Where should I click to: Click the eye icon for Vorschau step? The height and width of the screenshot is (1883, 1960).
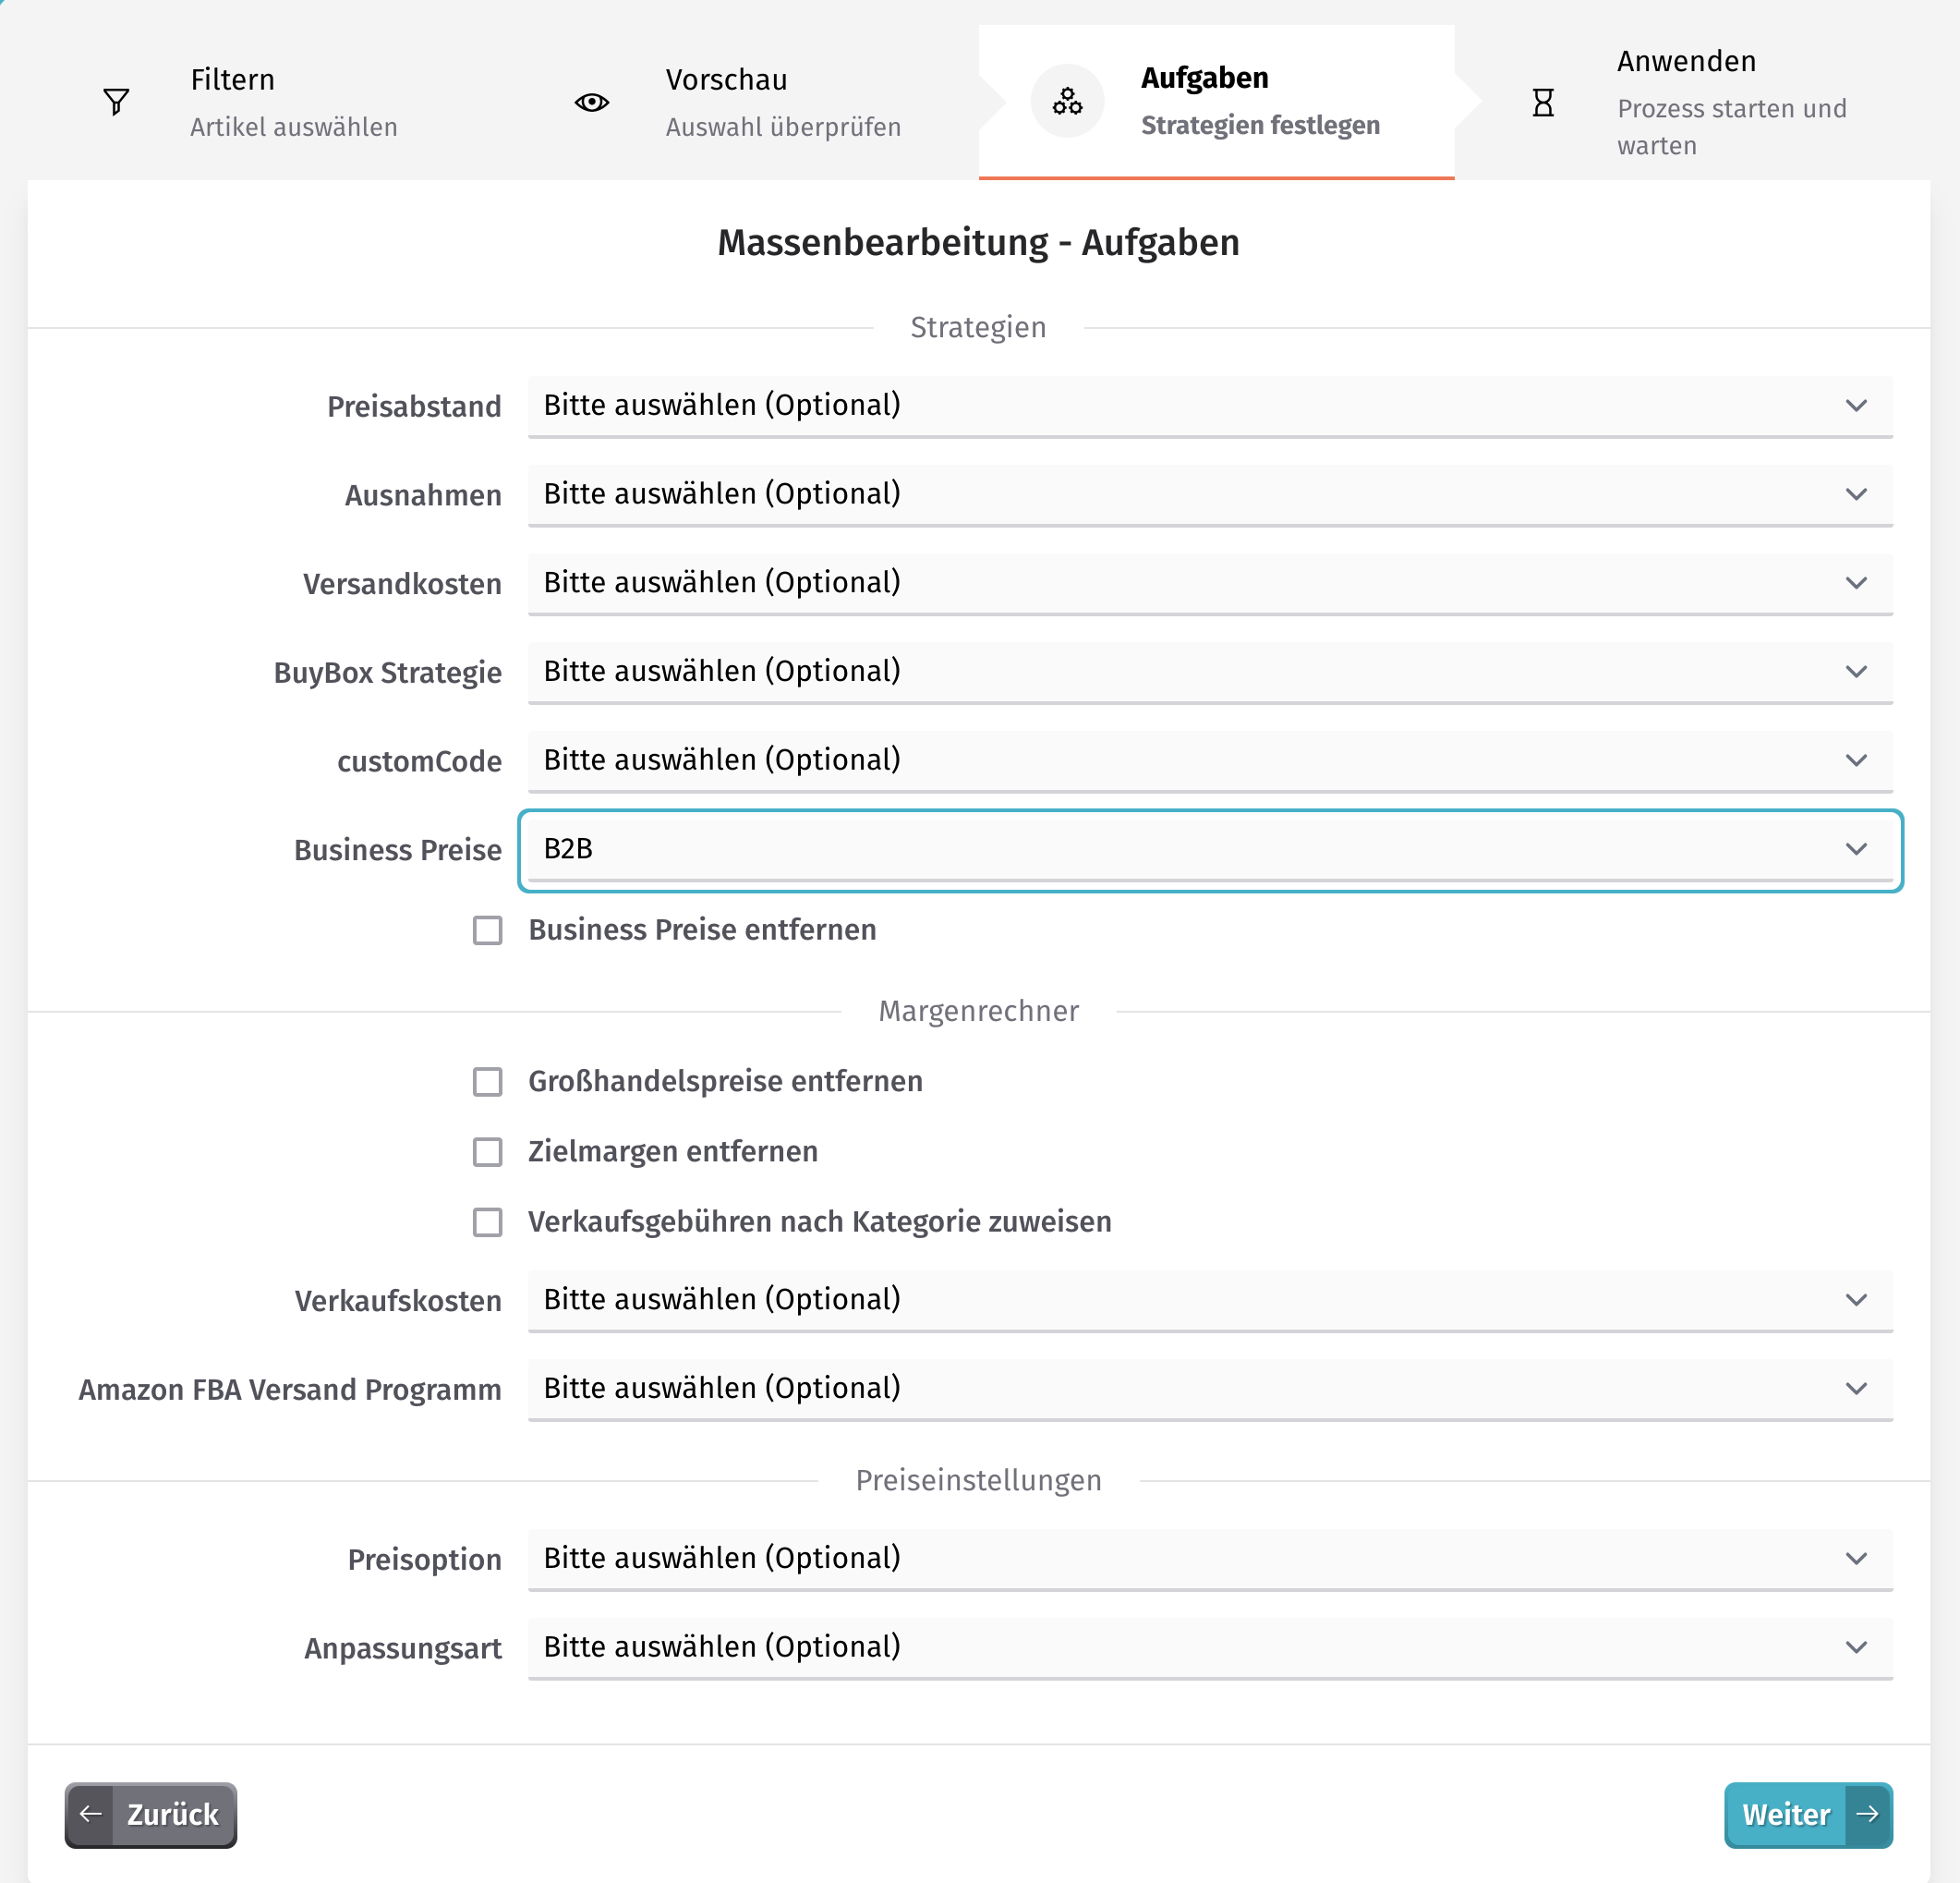tap(591, 102)
